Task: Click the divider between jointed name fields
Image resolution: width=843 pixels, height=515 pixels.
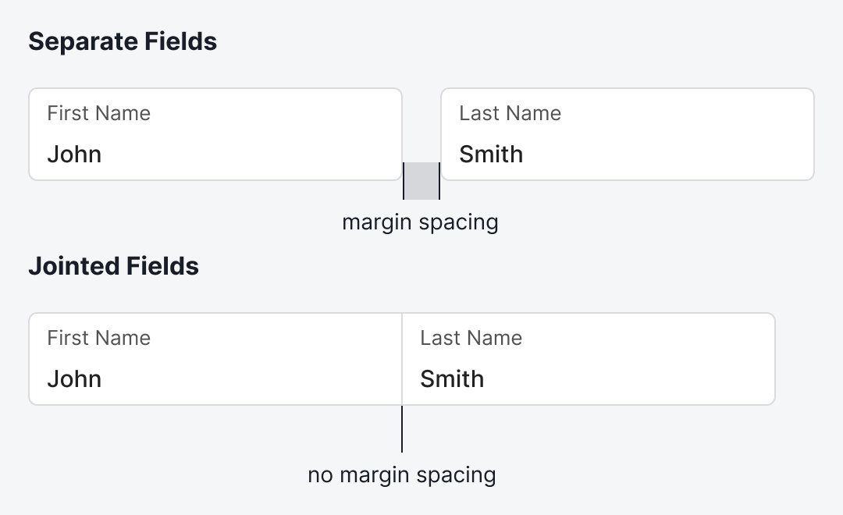Action: (x=402, y=359)
